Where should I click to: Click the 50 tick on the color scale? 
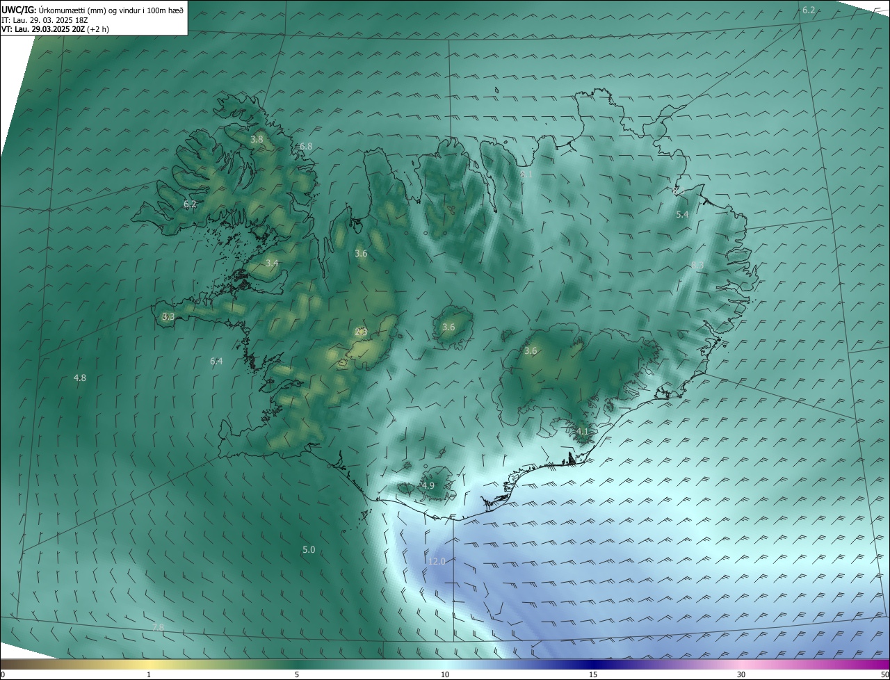point(884,674)
